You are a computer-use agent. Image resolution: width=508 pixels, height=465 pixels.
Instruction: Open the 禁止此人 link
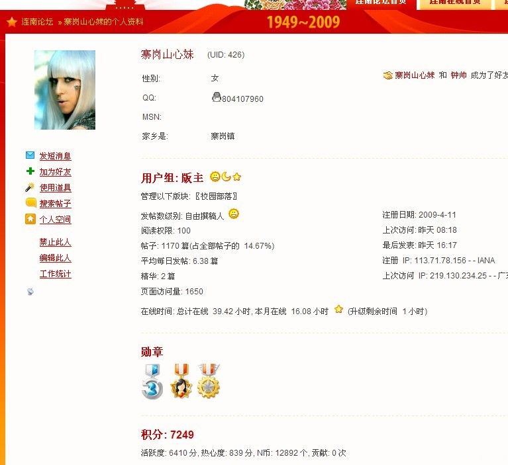coord(55,242)
